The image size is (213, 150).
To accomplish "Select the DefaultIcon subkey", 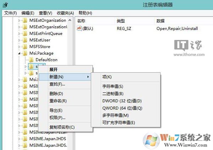I will (x=47, y=60).
